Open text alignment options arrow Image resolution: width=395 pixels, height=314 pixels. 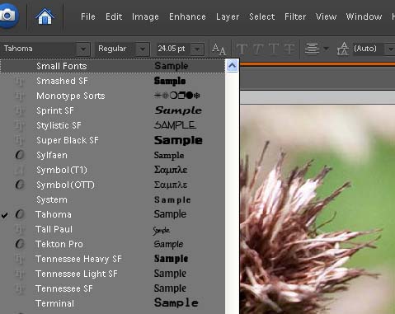click(326, 49)
